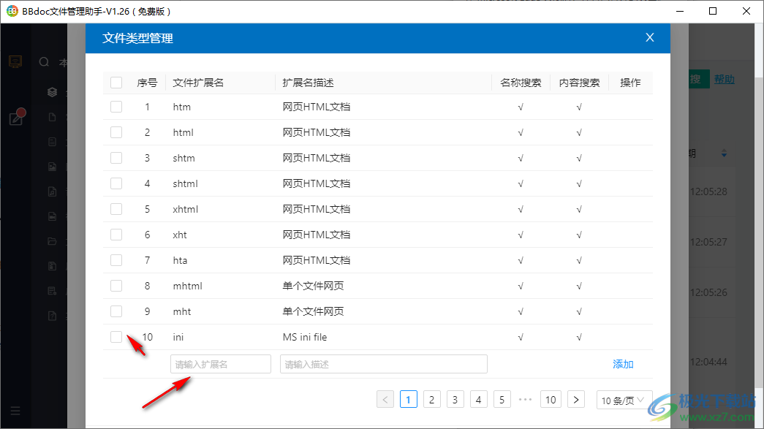The height and width of the screenshot is (429, 764).
Task: Click the video file icon in sidebar
Action: [52, 216]
